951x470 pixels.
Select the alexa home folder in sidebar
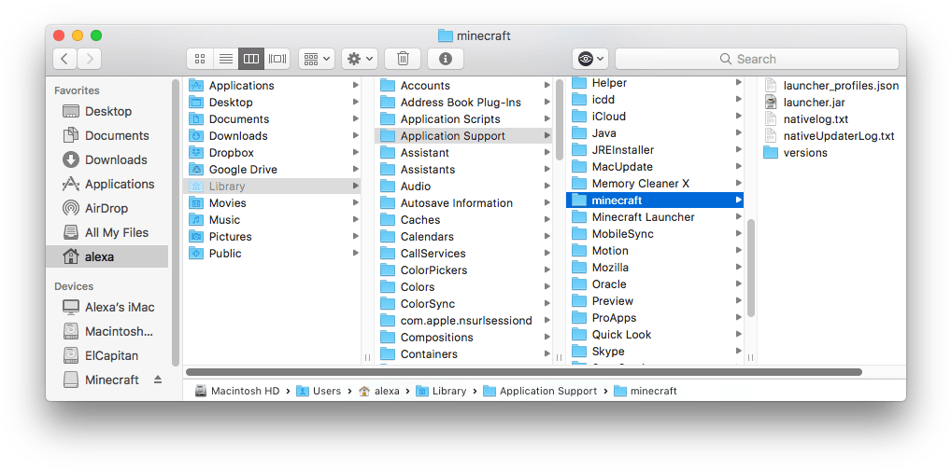[x=108, y=256]
